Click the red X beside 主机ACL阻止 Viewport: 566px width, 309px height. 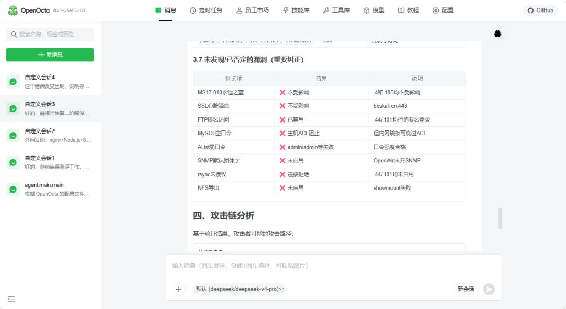point(282,134)
